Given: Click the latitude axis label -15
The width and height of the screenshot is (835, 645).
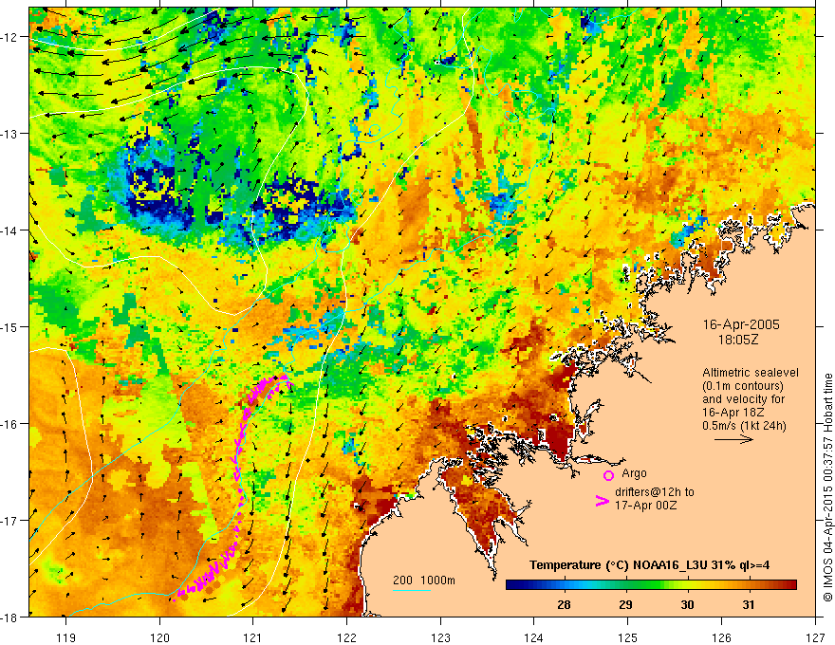Looking at the screenshot, I should pyautogui.click(x=9, y=326).
